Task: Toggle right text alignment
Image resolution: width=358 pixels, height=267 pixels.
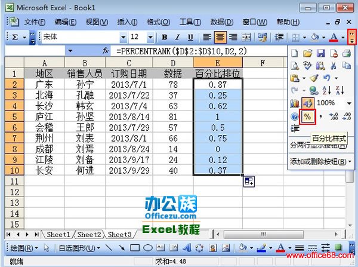Action: coord(233,37)
